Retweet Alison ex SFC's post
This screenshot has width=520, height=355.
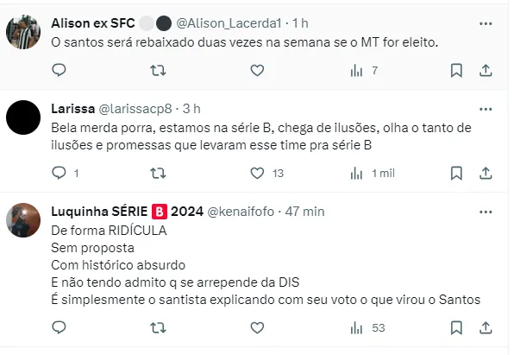click(158, 71)
